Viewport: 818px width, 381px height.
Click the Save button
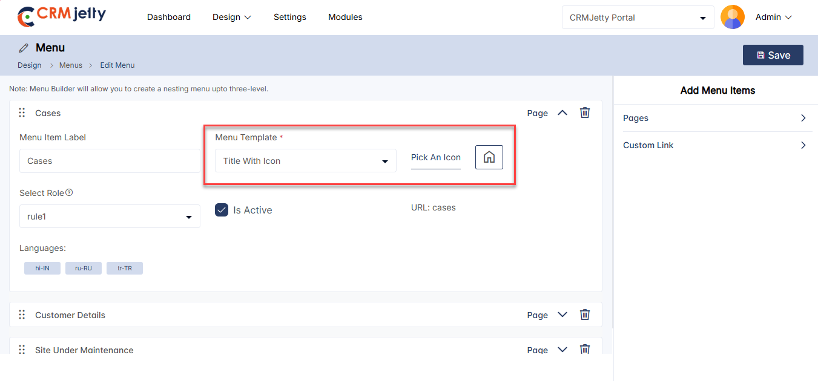click(x=773, y=55)
